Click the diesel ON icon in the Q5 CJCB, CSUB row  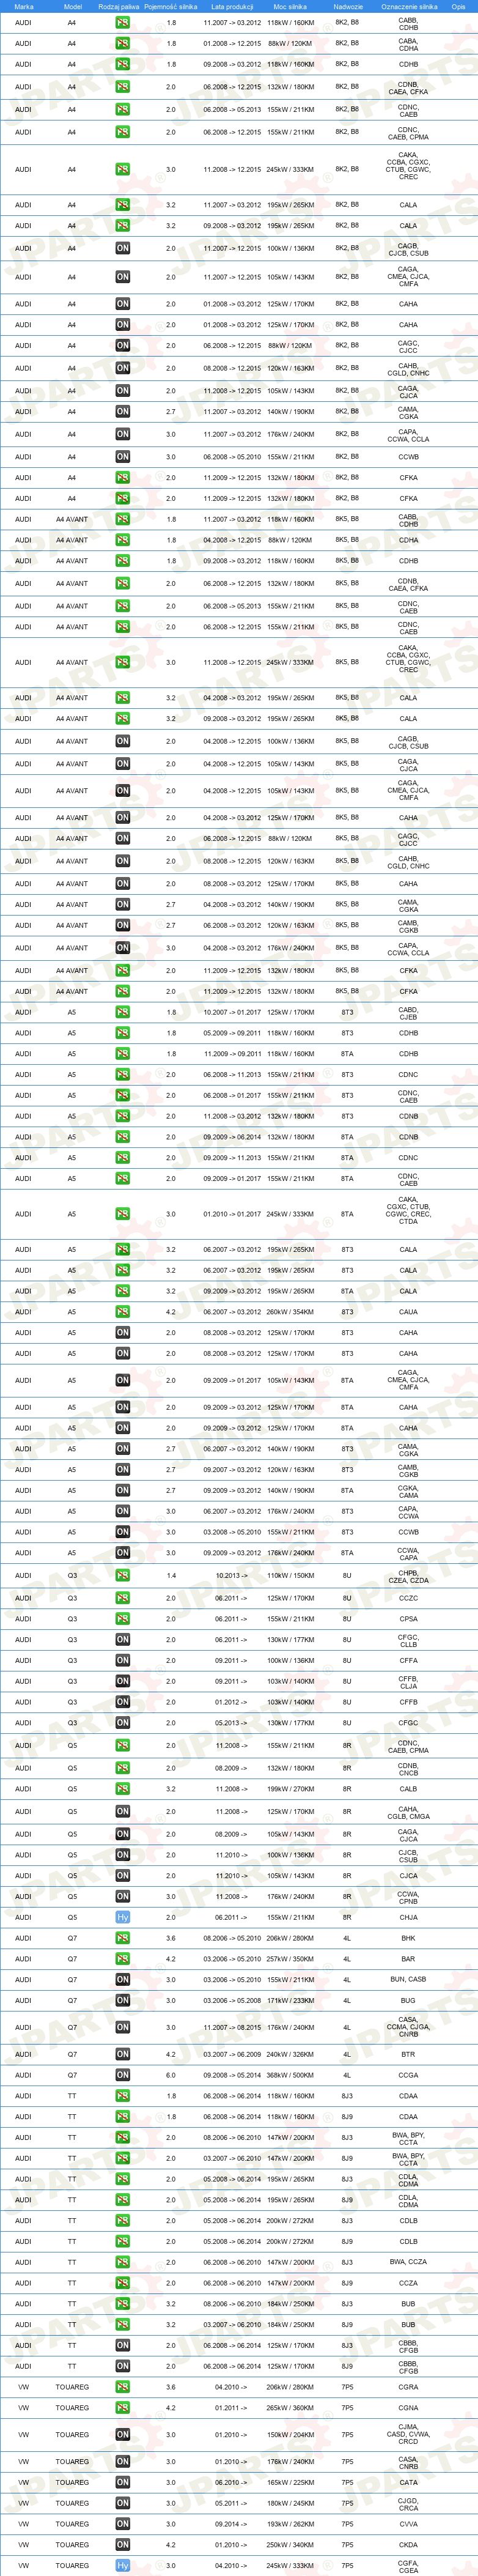click(122, 1855)
